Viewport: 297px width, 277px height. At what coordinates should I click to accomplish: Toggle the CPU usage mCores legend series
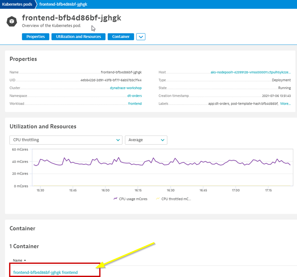[131, 199]
